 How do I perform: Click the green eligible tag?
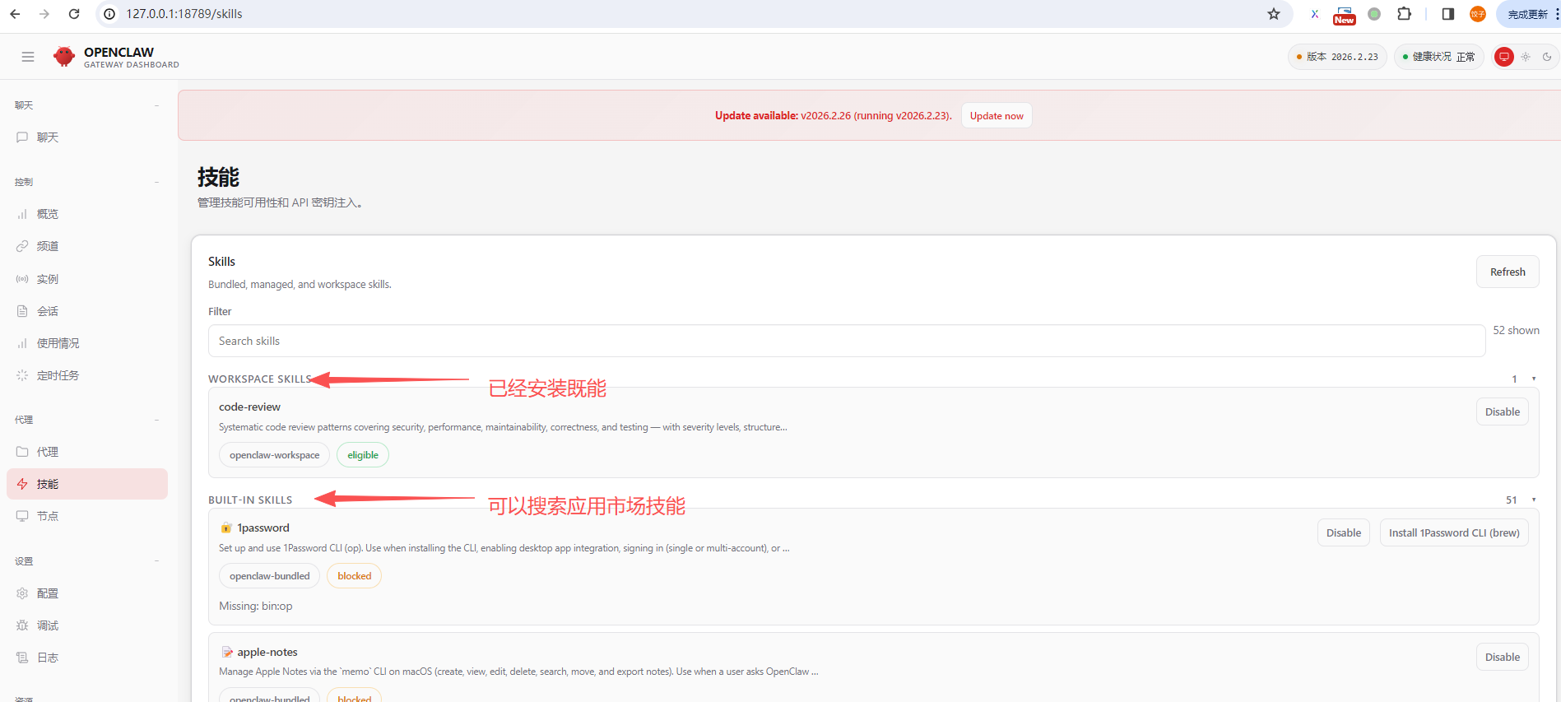[x=363, y=455]
